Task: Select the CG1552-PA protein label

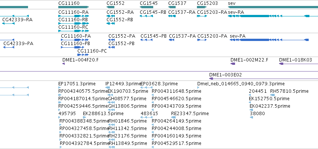Action: click(122, 36)
